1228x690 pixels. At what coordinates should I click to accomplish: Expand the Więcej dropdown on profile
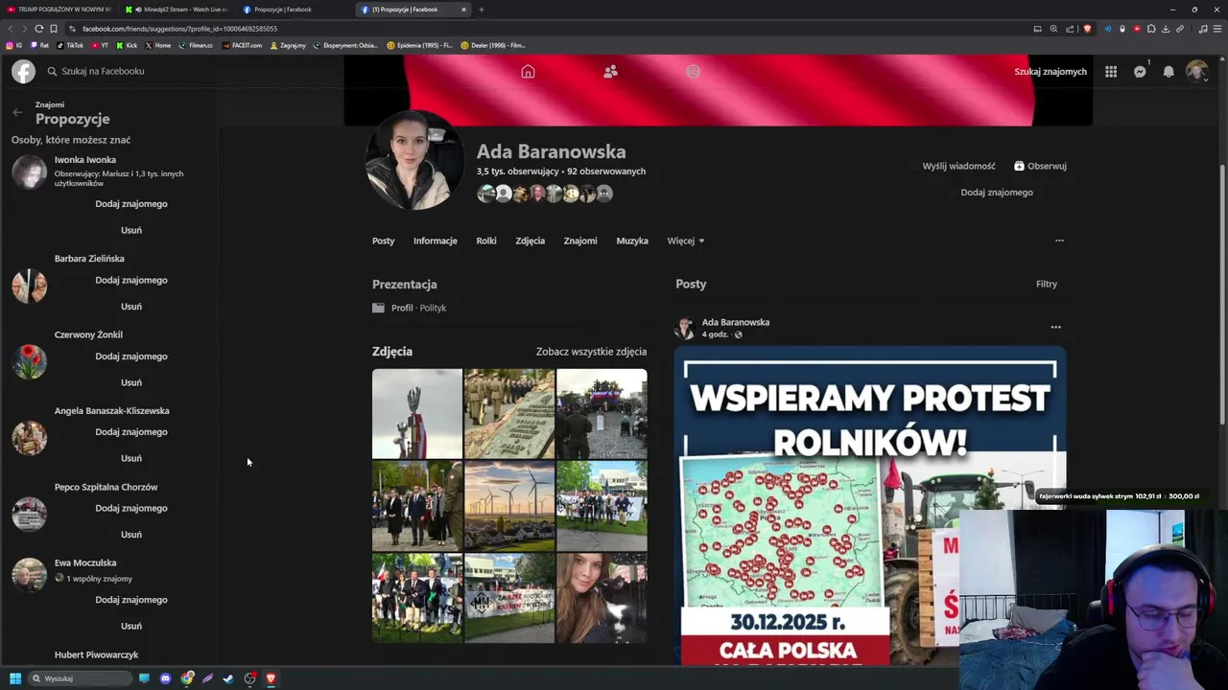coord(686,241)
